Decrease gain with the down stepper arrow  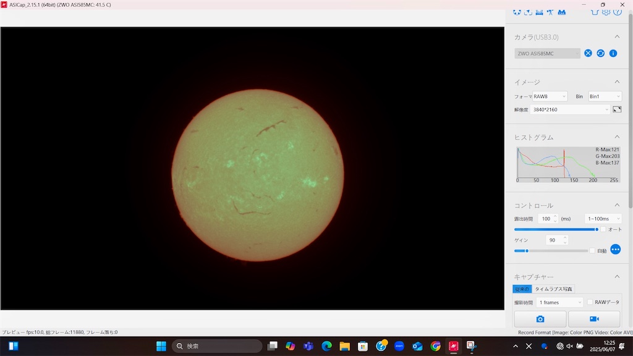click(565, 242)
